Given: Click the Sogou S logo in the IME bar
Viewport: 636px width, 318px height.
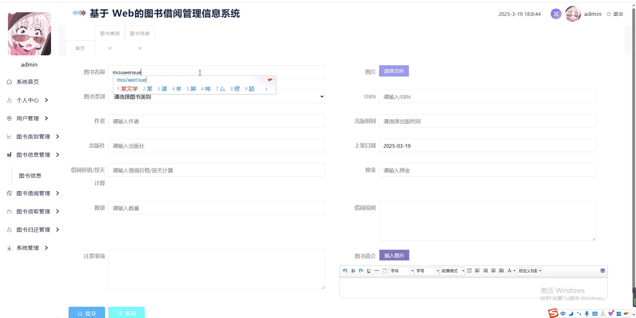Looking at the screenshot, I should (553, 313).
